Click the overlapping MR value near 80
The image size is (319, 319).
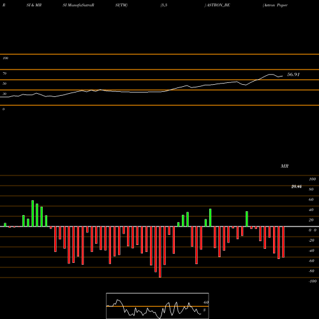pyautogui.click(x=297, y=187)
